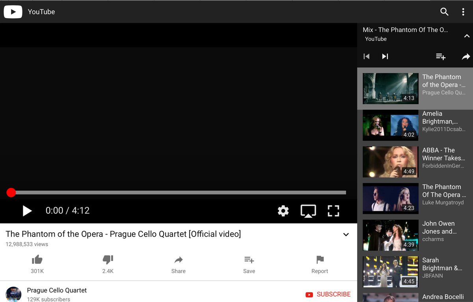The height and width of the screenshot is (302, 473).
Task: Open video settings gear icon
Action: pos(283,211)
